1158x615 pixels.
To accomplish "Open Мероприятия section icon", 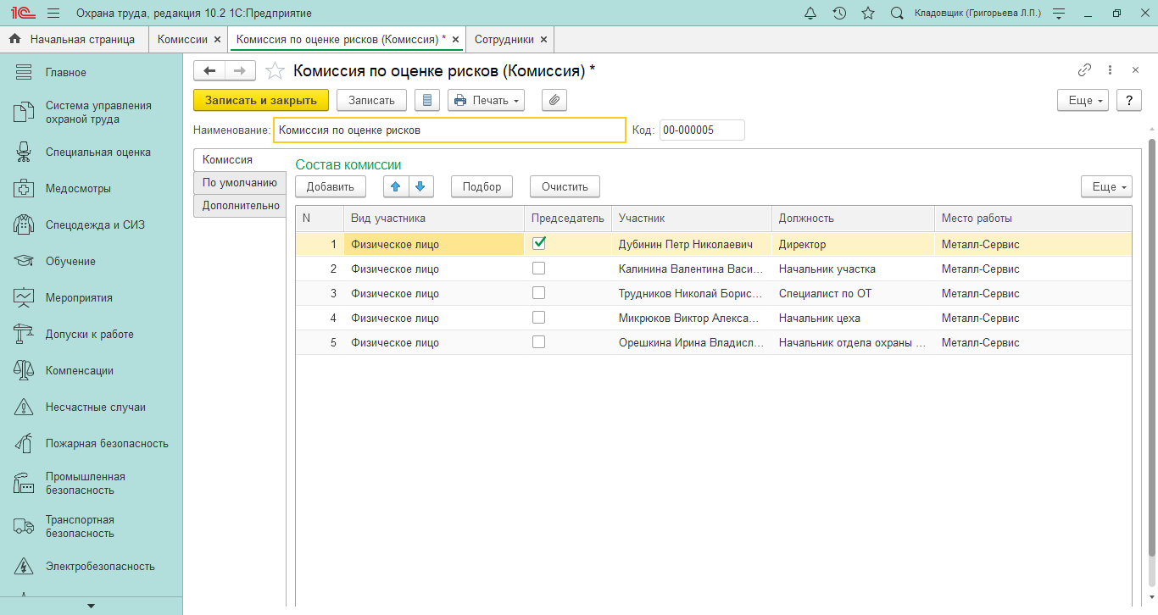I will pos(24,297).
